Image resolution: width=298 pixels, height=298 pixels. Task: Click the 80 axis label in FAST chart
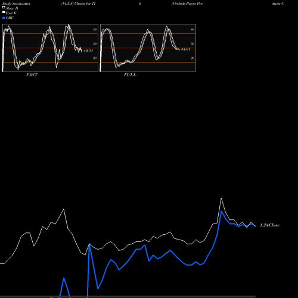tap(95, 29)
